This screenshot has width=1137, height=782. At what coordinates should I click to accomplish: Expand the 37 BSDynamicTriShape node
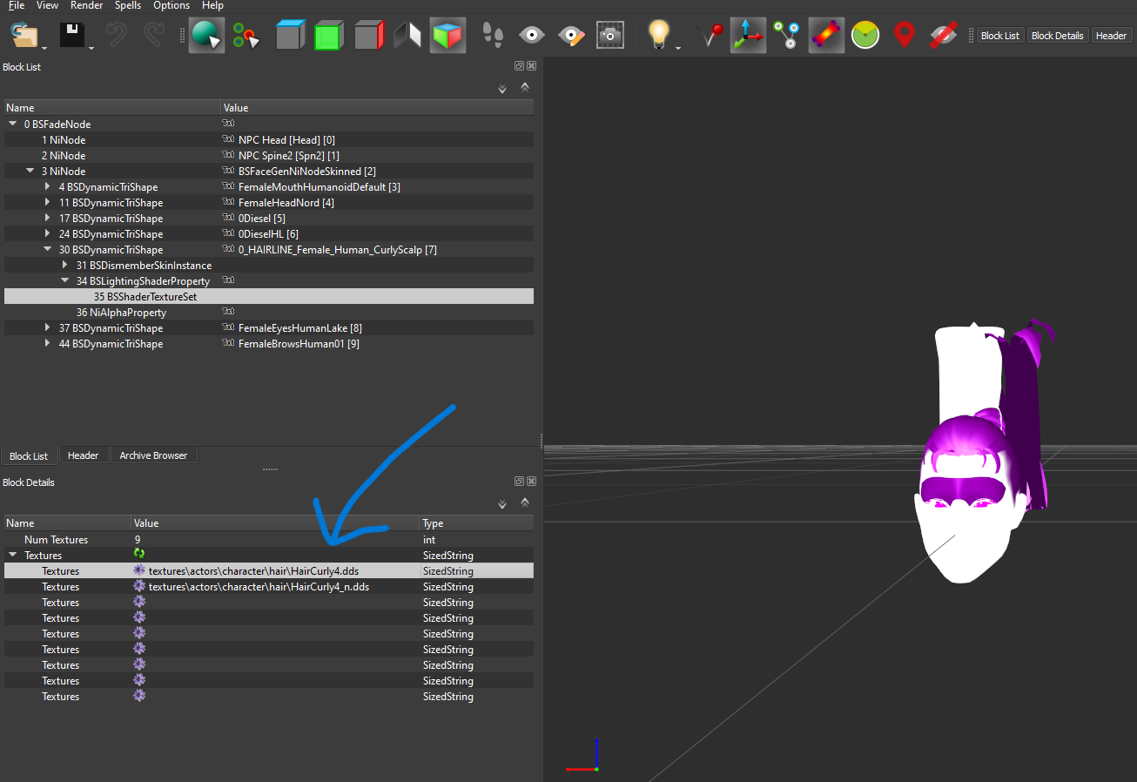tap(48, 328)
